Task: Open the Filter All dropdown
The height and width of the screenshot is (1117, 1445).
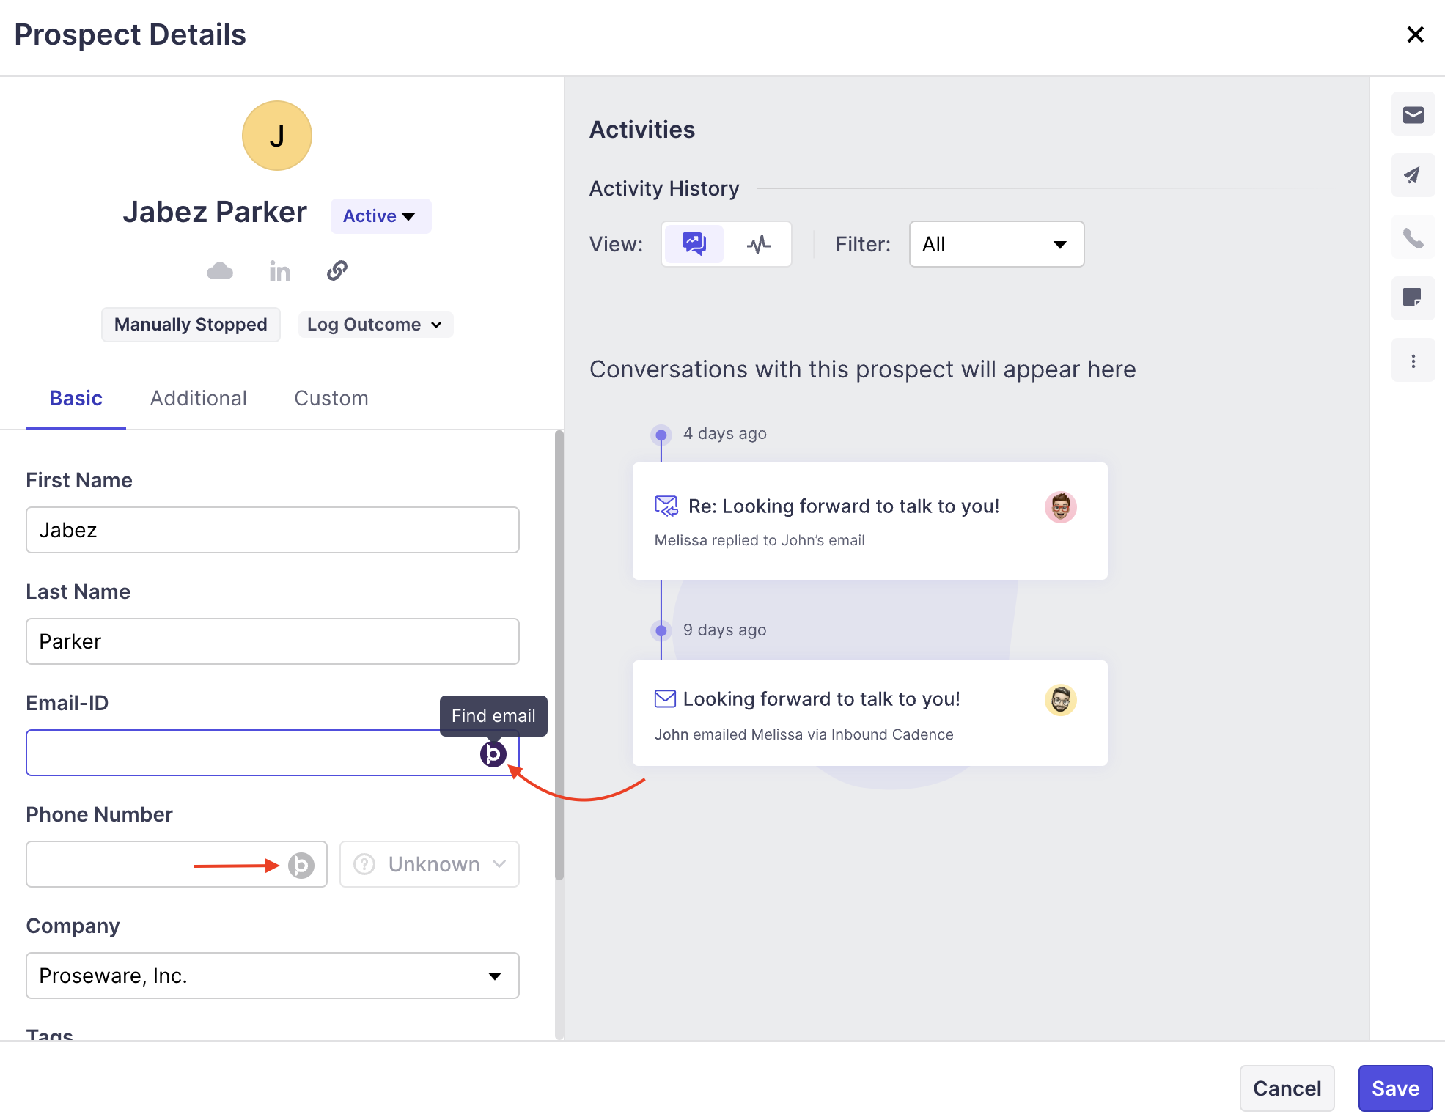Action: click(996, 244)
